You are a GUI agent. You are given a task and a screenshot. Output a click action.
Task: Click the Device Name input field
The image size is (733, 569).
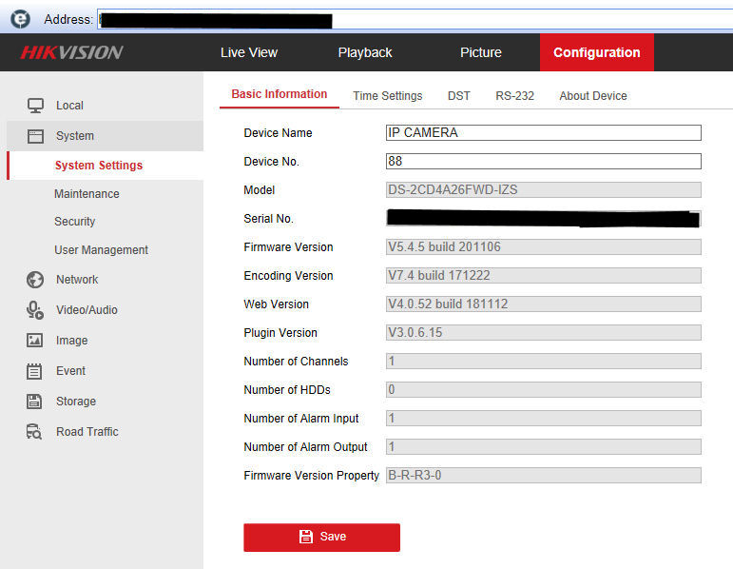pyautogui.click(x=543, y=133)
